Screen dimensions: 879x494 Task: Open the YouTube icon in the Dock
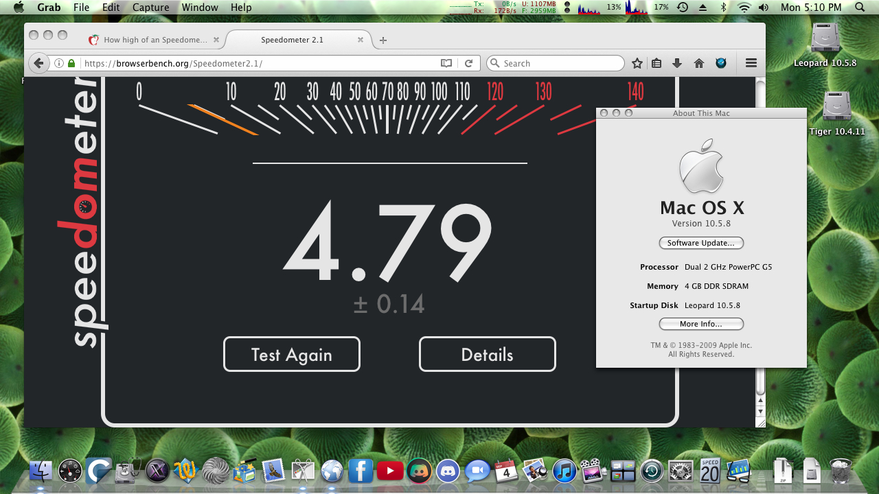[389, 471]
